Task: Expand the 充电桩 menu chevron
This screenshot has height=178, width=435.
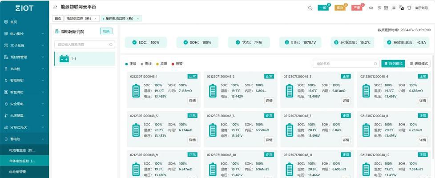Action: click(x=43, y=69)
